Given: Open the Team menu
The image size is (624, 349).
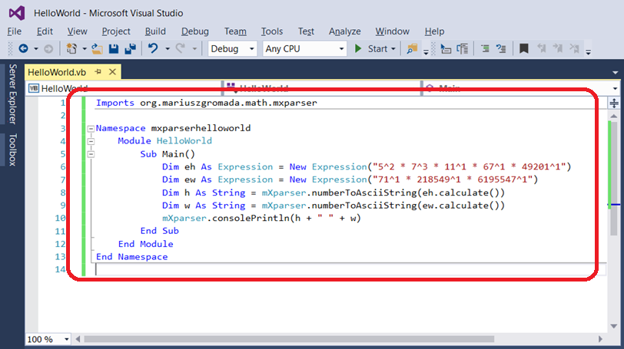Looking at the screenshot, I should click(235, 31).
